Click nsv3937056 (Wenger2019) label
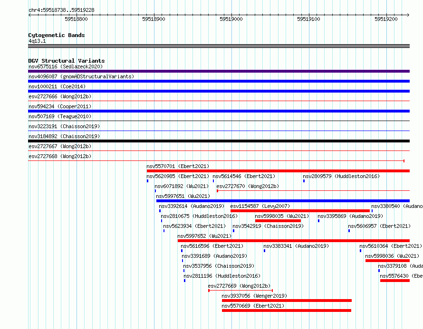423x329 pixels. pos(254,296)
